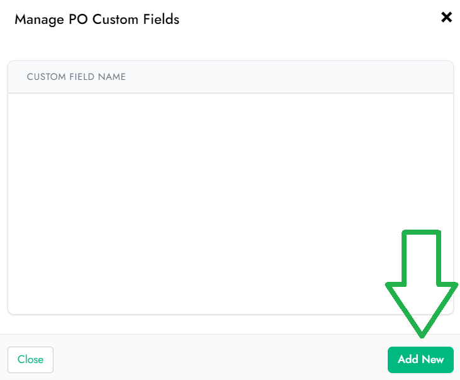Viewport: 460px width, 380px height.
Task: Click the shaft of the green arrow
Action: [421, 257]
